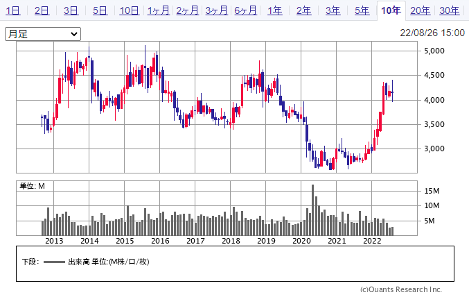The width and height of the screenshot is (469, 297).
Task: Click the 2018 year axis label
Action: pyautogui.click(x=231, y=241)
